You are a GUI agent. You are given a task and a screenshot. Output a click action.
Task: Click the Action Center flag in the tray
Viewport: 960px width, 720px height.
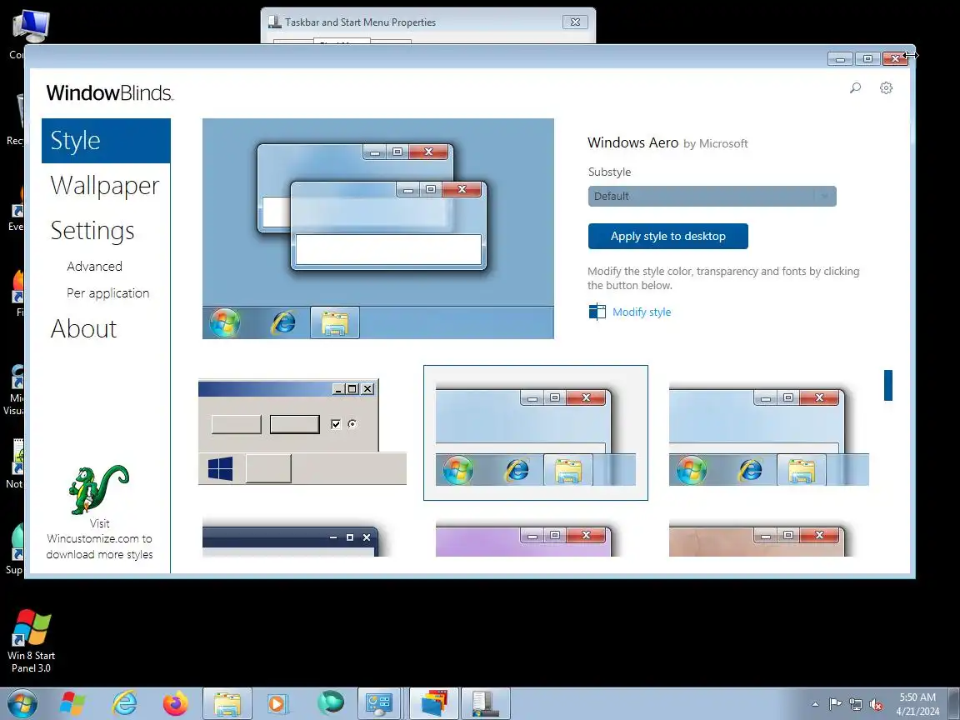click(x=835, y=704)
